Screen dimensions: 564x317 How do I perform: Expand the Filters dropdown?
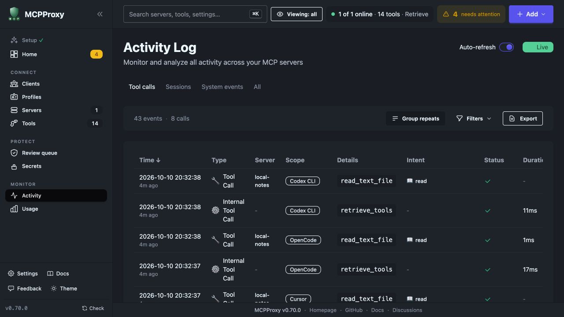(x=474, y=118)
